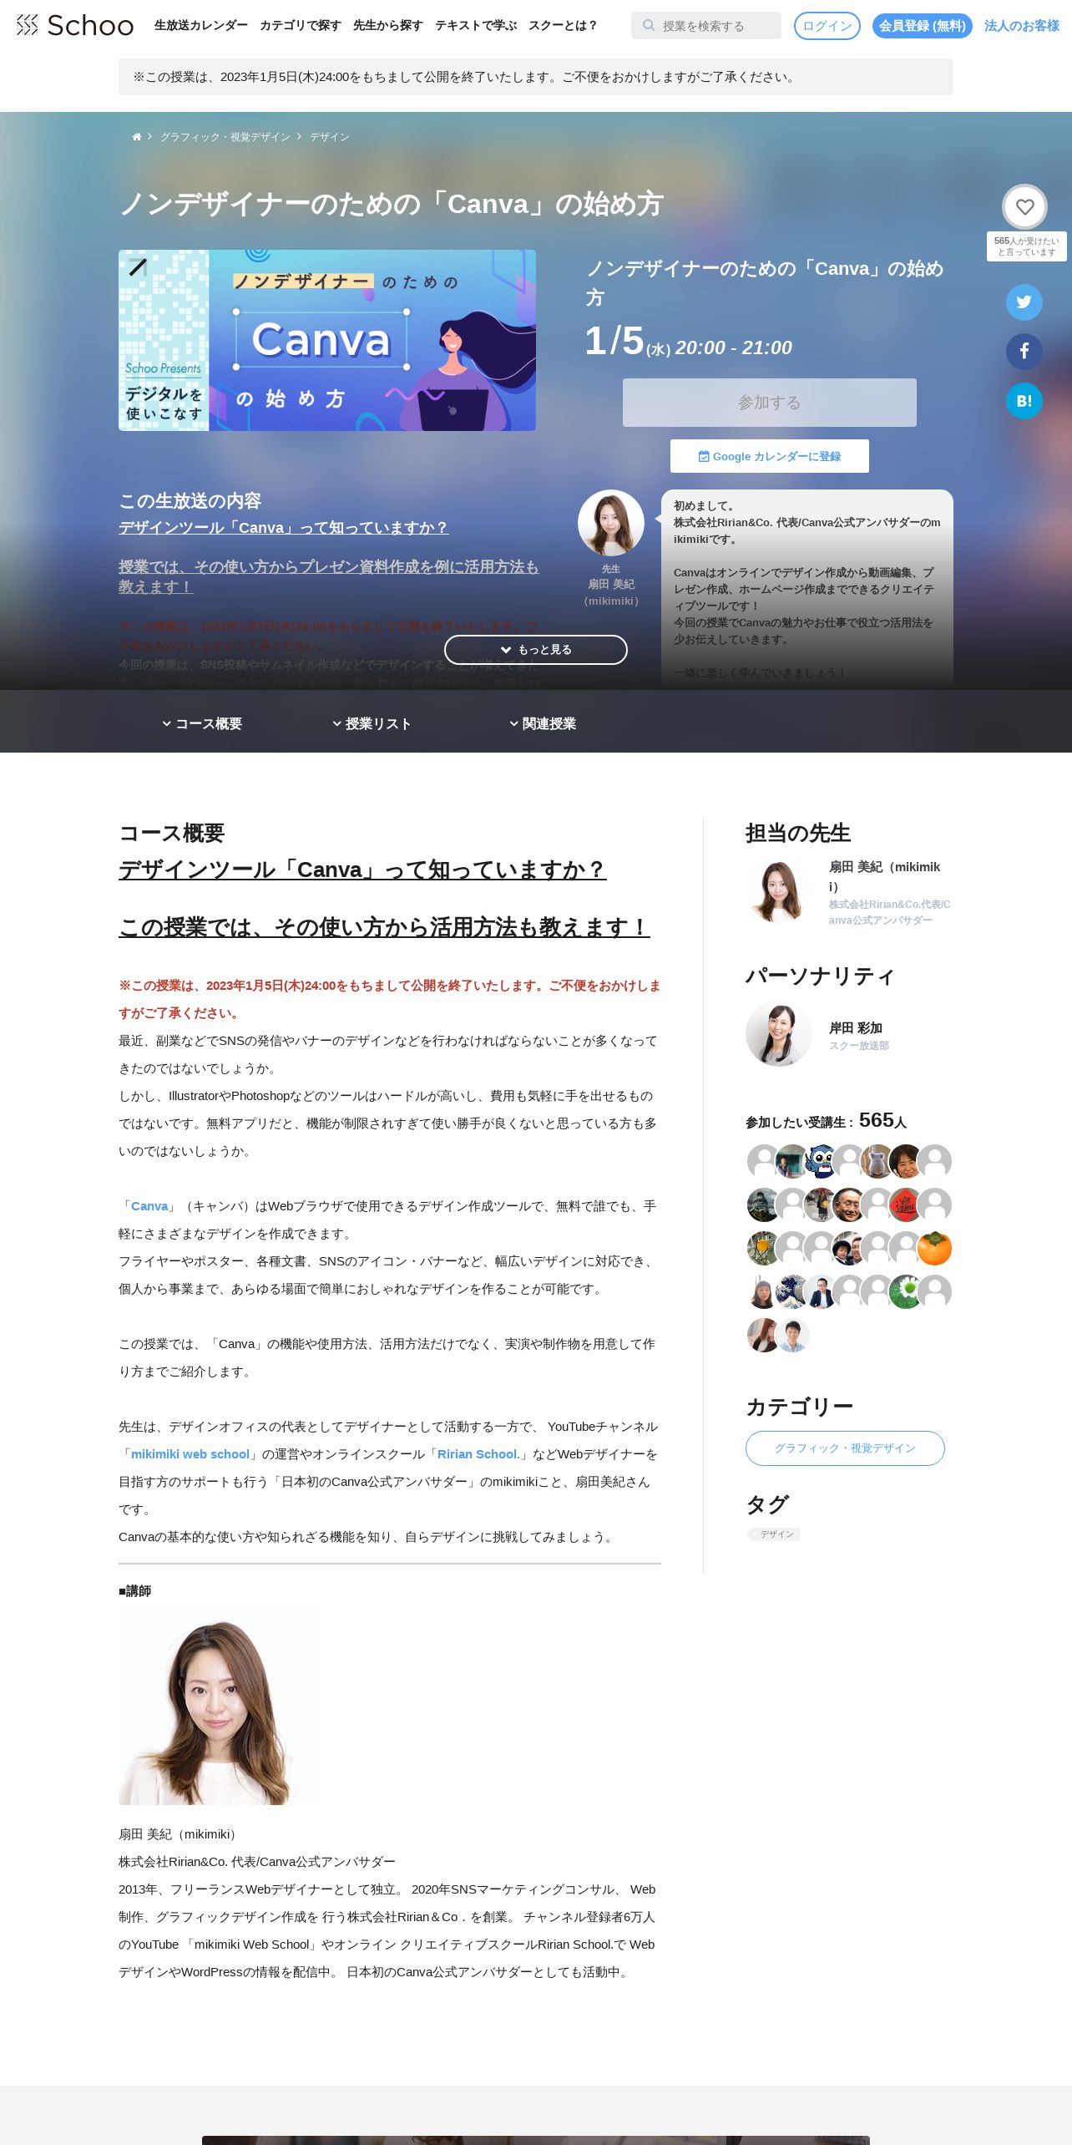This screenshot has height=2145, width=1072.
Task: Click the elderly man participant avatar
Action: coord(849,1204)
